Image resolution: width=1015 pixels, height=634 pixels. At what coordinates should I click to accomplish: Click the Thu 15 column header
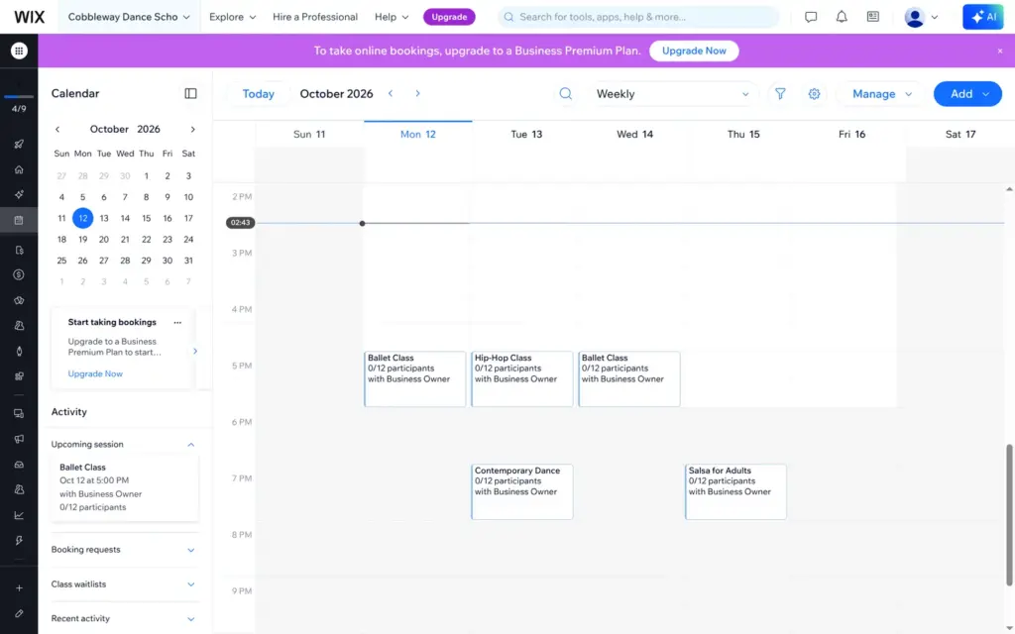[x=743, y=135]
